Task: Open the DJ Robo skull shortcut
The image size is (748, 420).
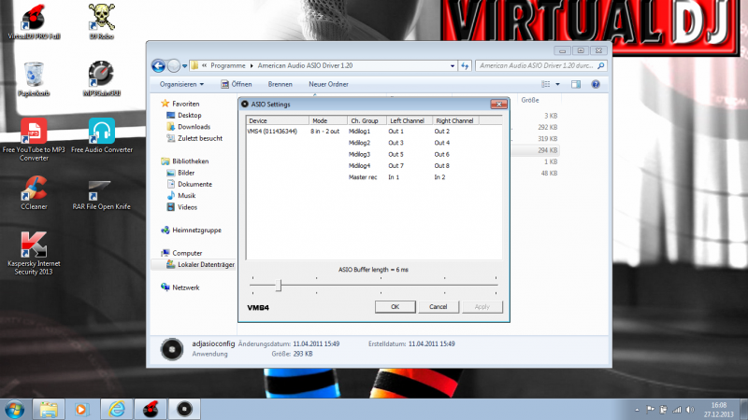Action: (102, 21)
